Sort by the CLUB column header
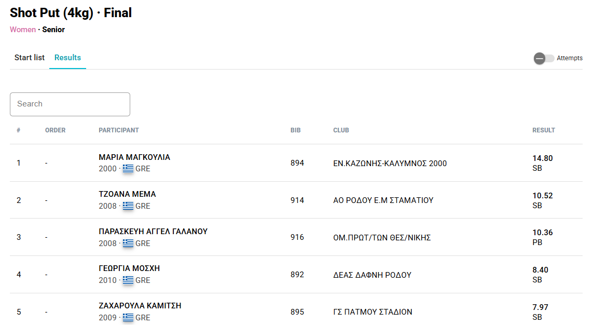The image size is (593, 325). (x=341, y=130)
